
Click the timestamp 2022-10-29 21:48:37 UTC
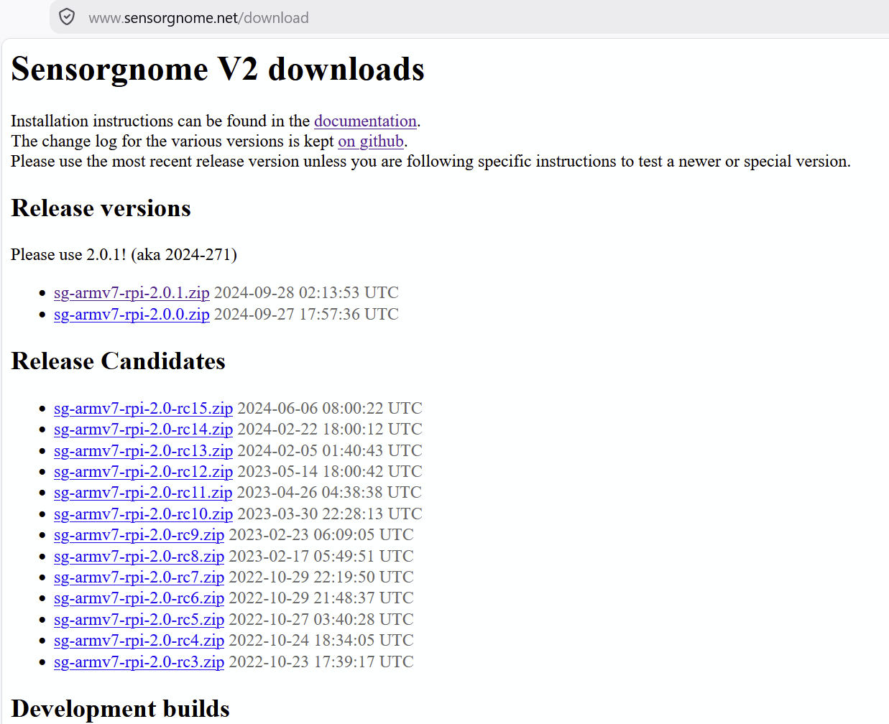[321, 598]
